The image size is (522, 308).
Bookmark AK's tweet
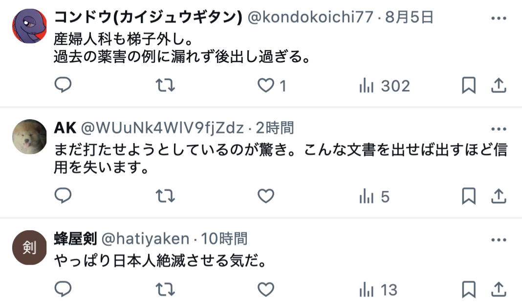tap(469, 196)
